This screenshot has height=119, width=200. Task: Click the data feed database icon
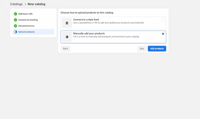coord(67,23)
